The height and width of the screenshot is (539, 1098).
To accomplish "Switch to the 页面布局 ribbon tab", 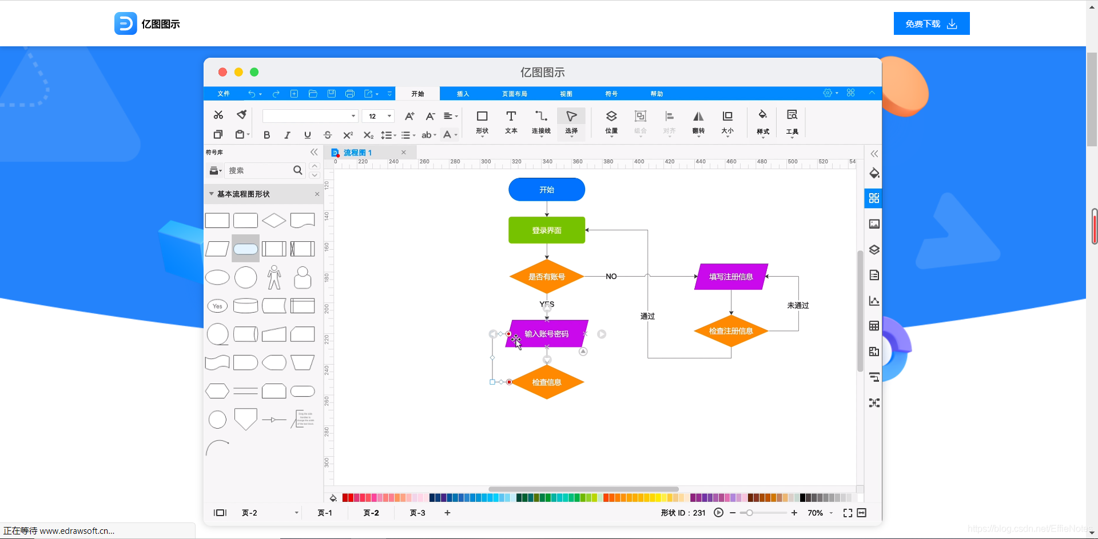I will pyautogui.click(x=515, y=94).
